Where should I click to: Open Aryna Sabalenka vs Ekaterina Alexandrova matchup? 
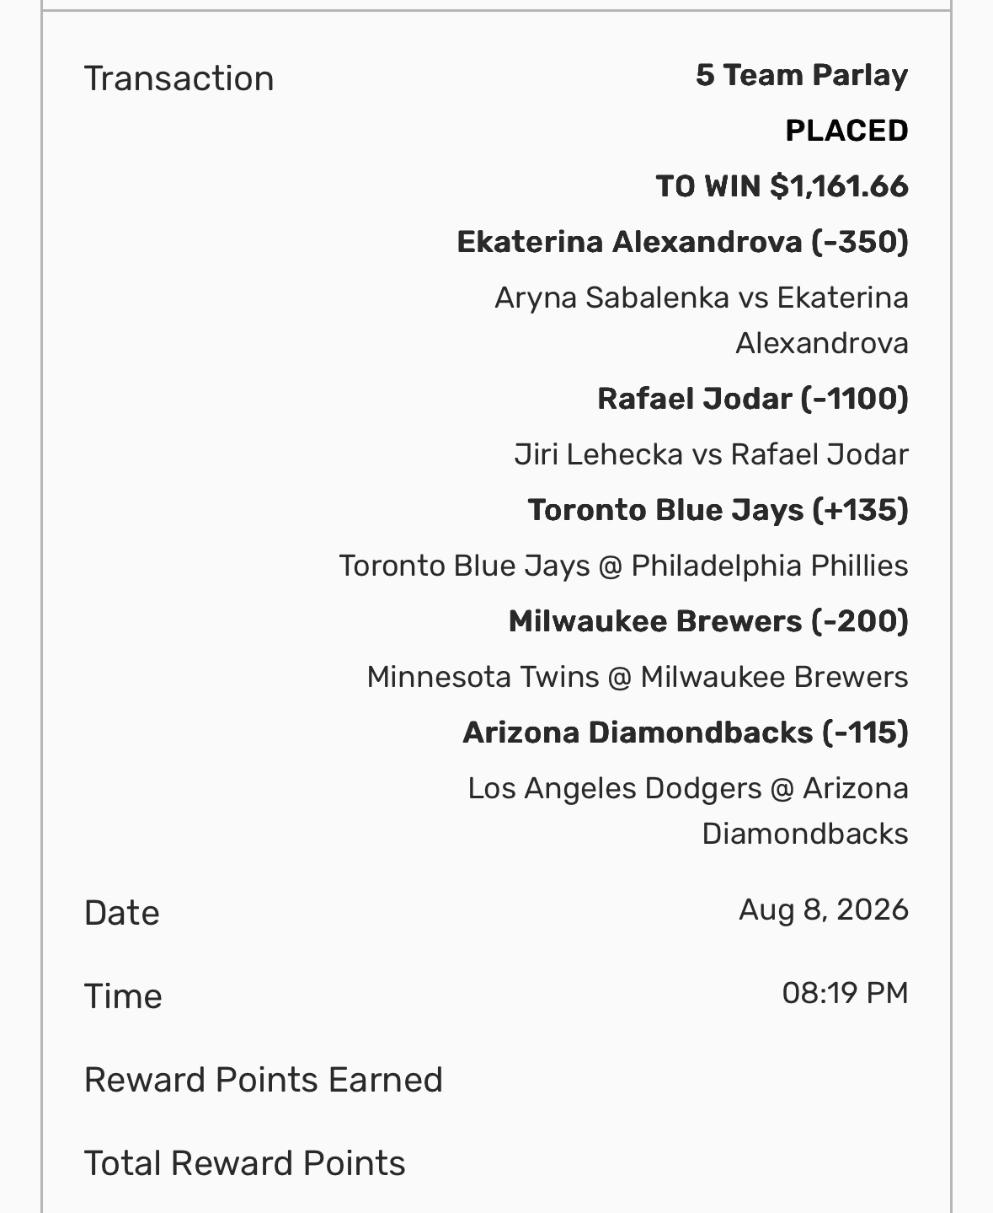[x=702, y=320]
